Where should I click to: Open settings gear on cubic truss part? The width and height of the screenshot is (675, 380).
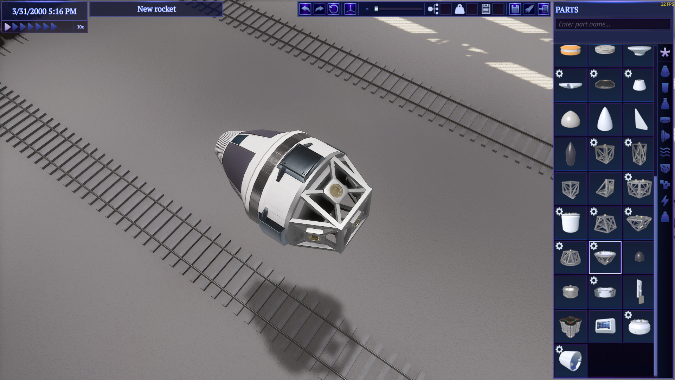pos(594,142)
